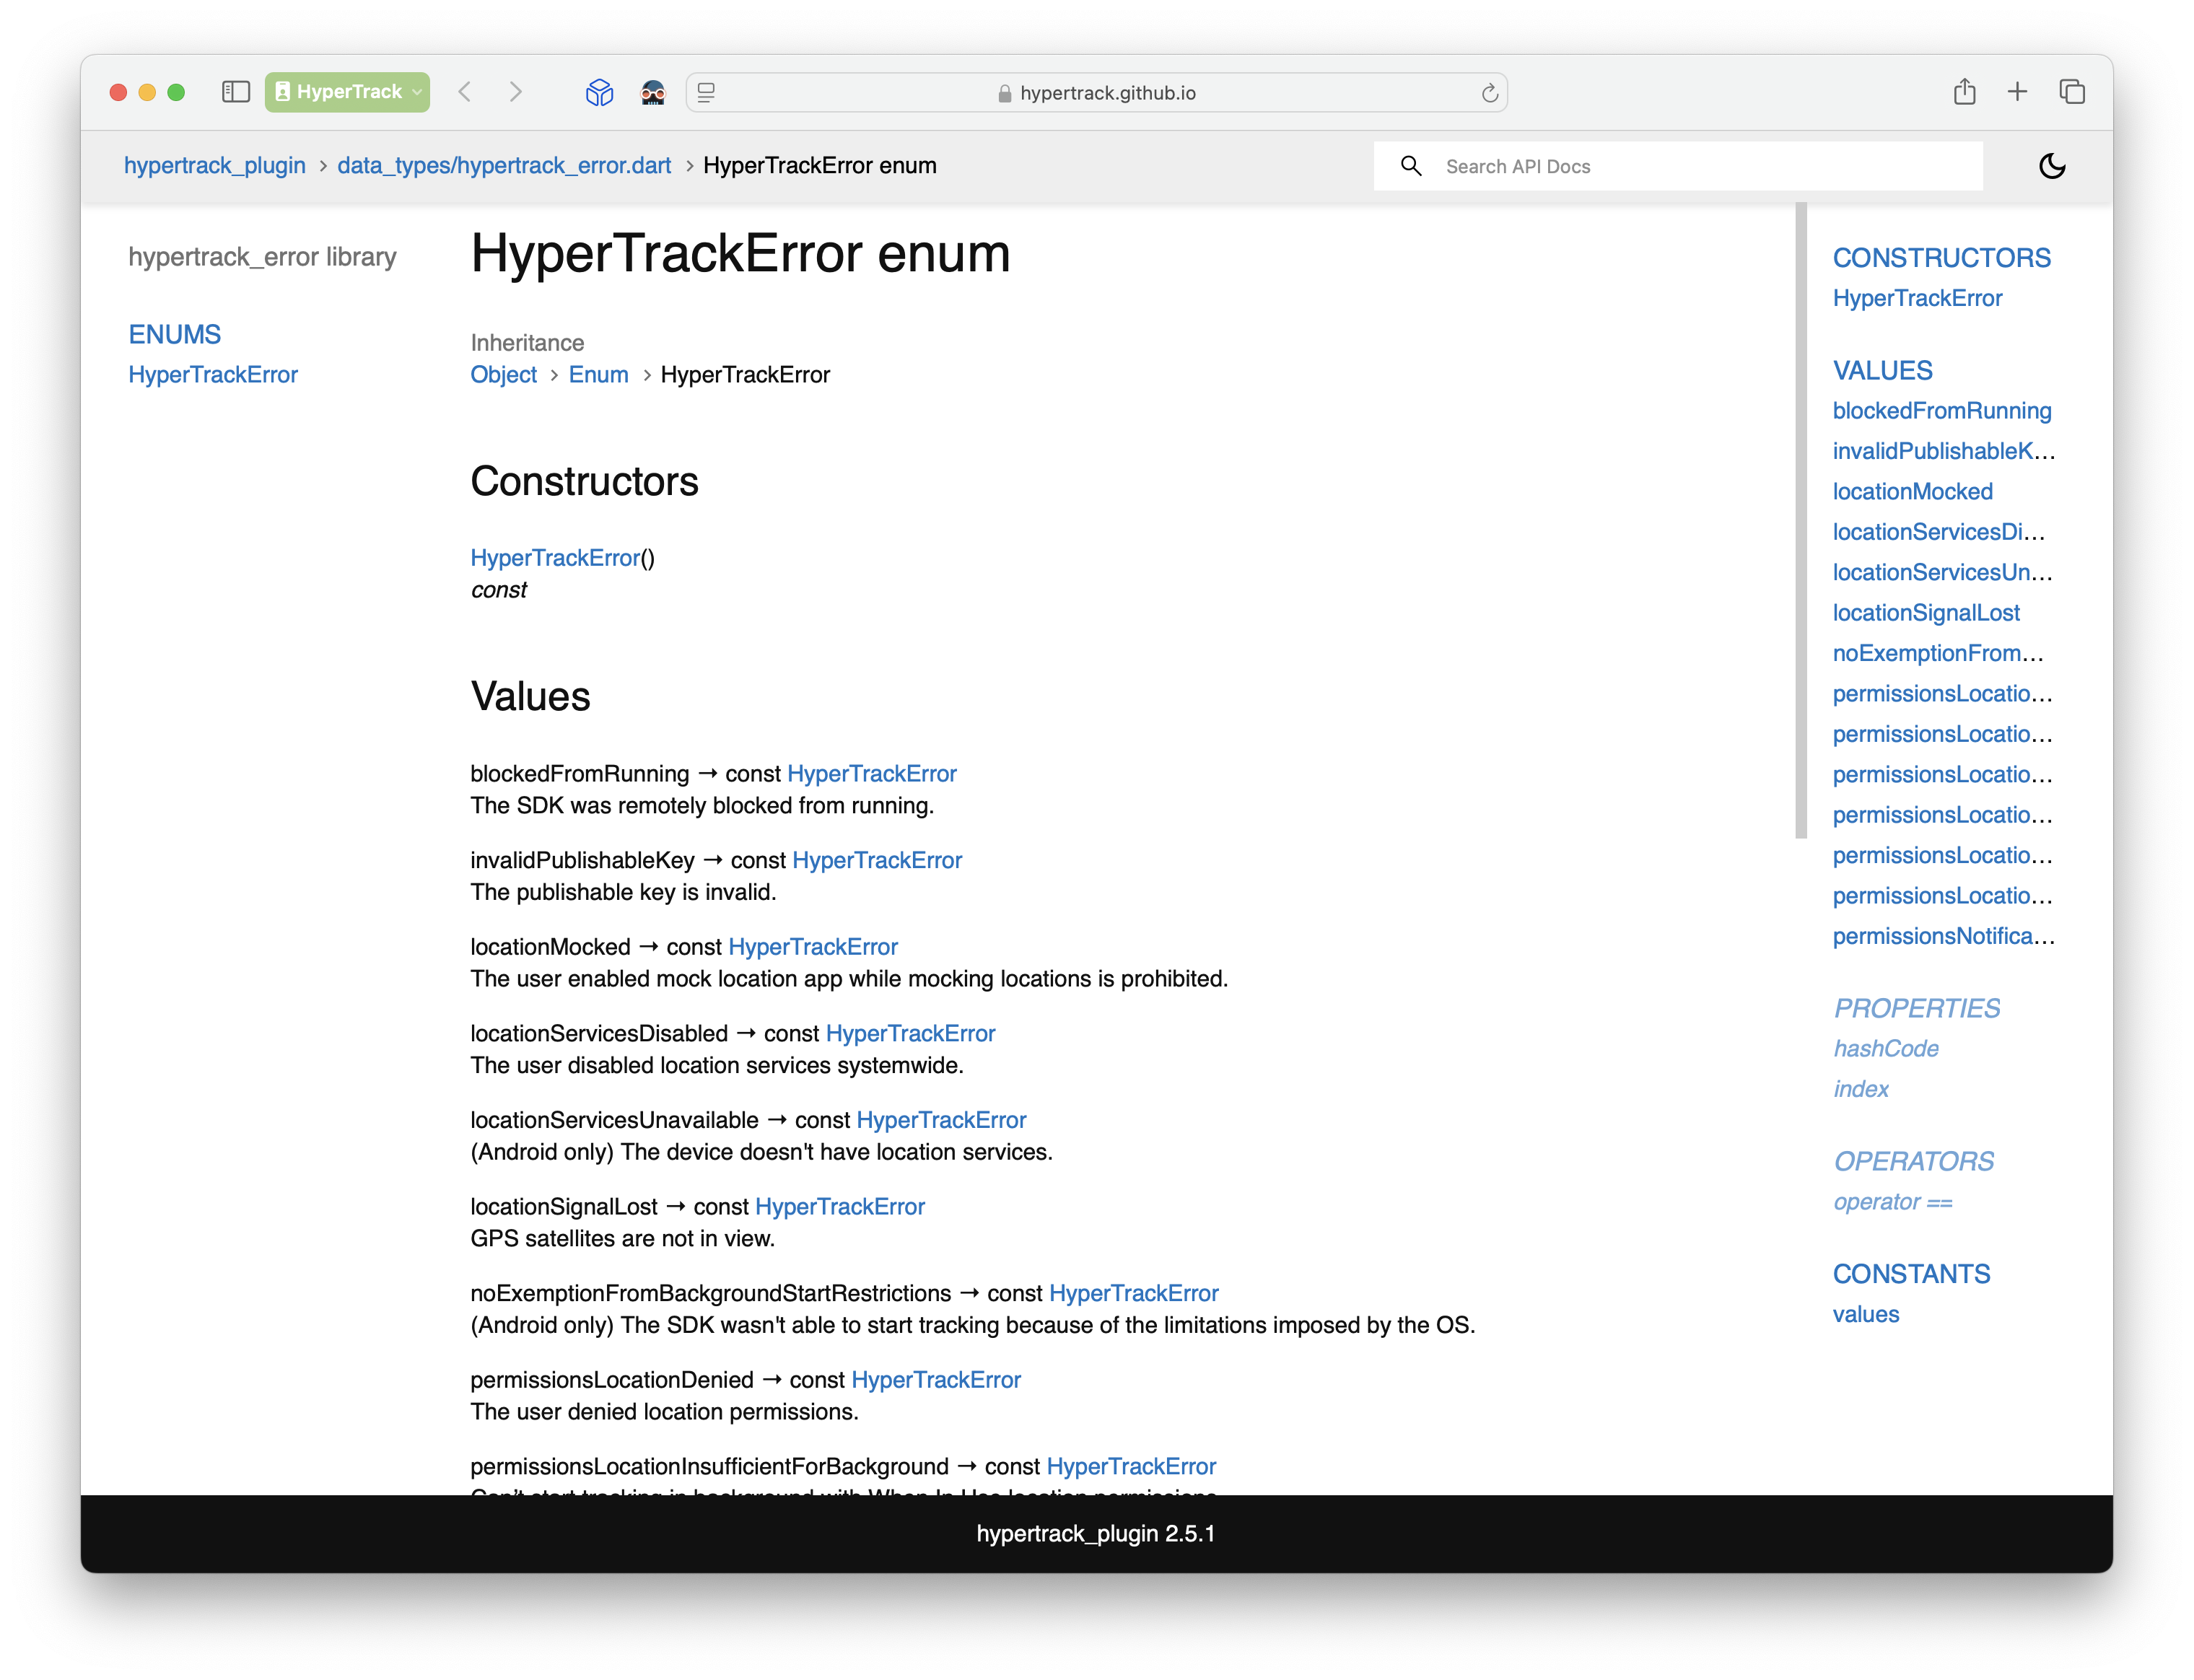The height and width of the screenshot is (1680, 2194).
Task: Jump to OPERATORS in right sidebar
Action: click(x=1913, y=1161)
